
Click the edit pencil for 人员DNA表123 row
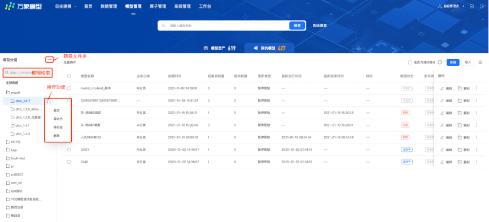[442, 137]
